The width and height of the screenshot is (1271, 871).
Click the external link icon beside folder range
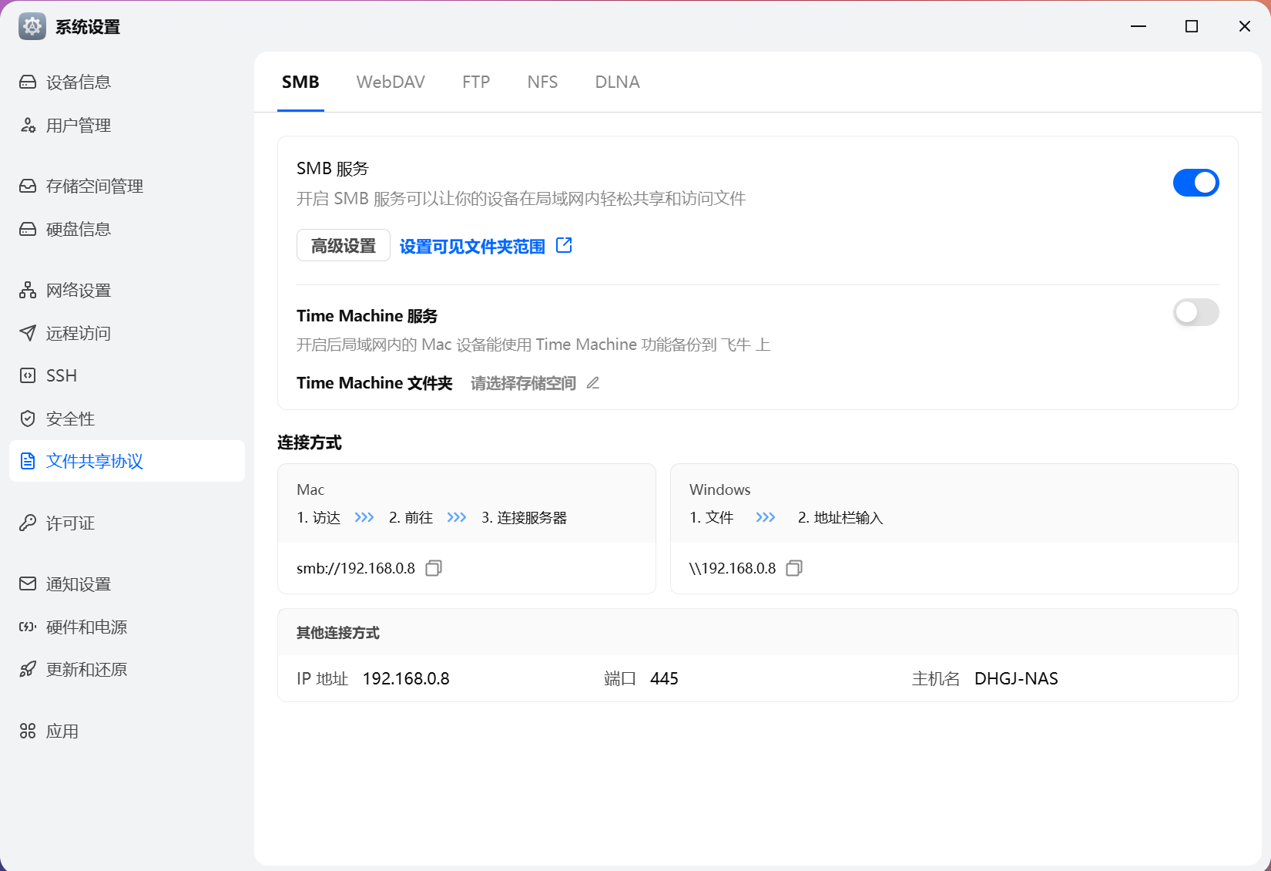[x=564, y=245]
